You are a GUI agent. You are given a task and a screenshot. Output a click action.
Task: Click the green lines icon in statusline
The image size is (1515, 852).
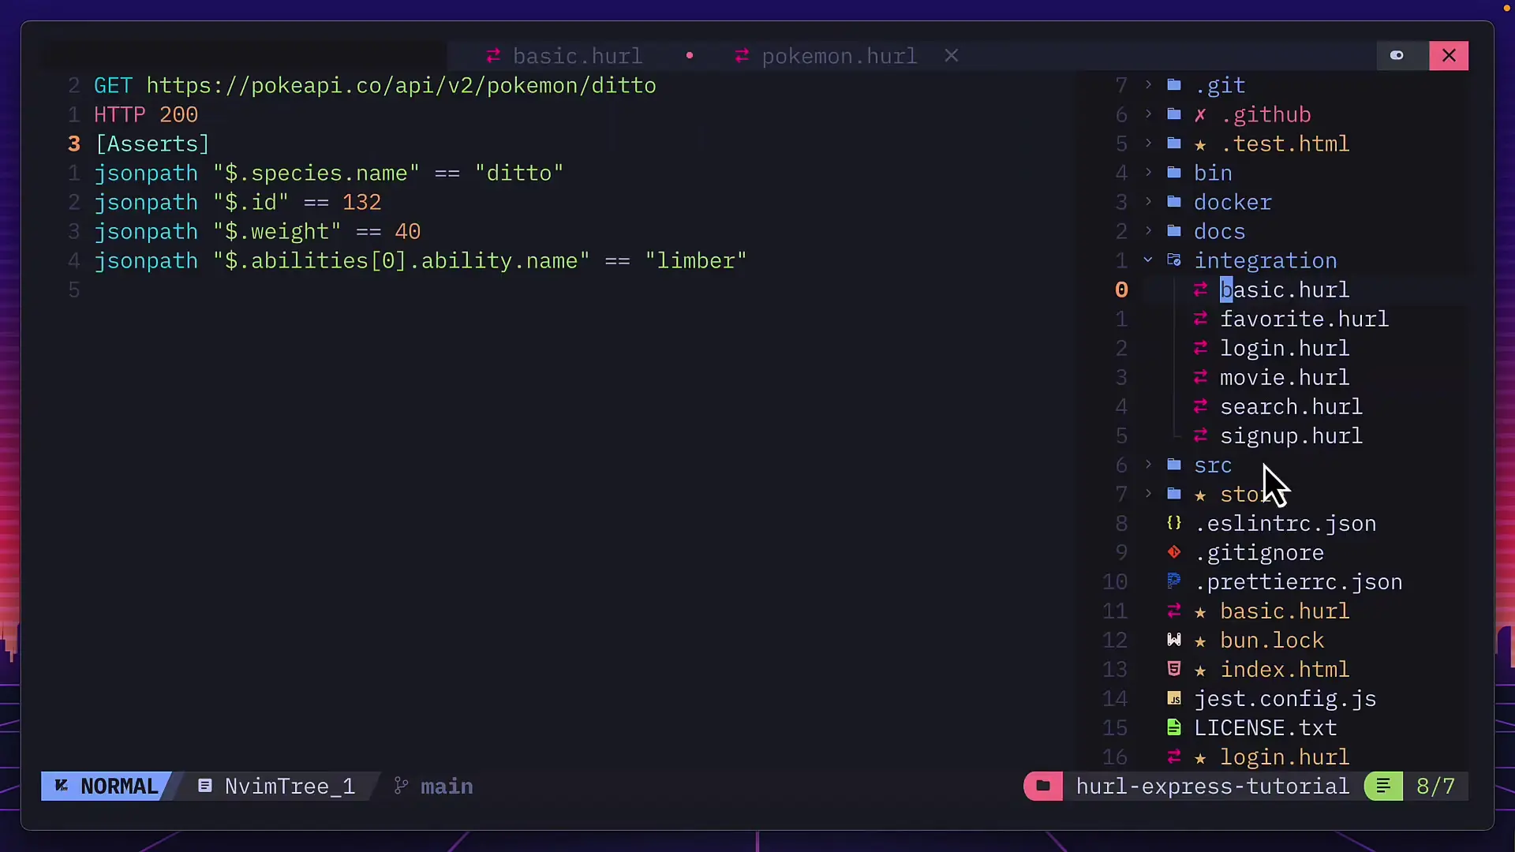[x=1384, y=786]
